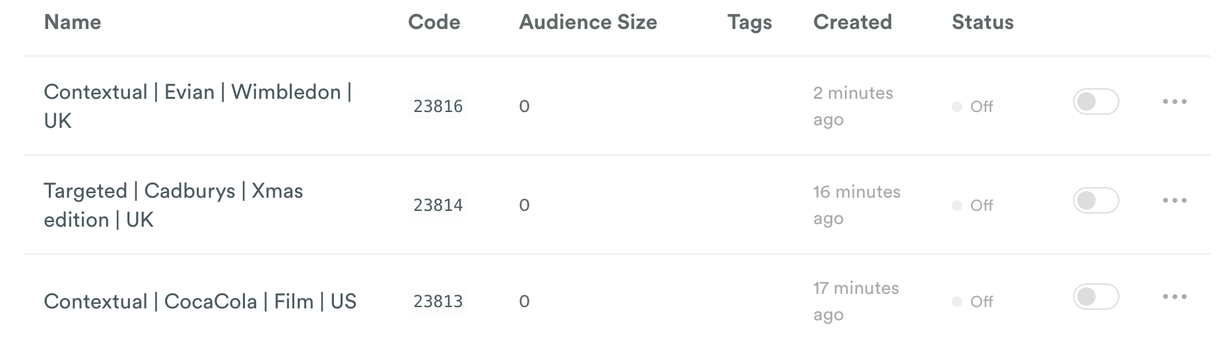Image resolution: width=1229 pixels, height=344 pixels.
Task: Sort by the Audience Size column header
Action: 588,22
